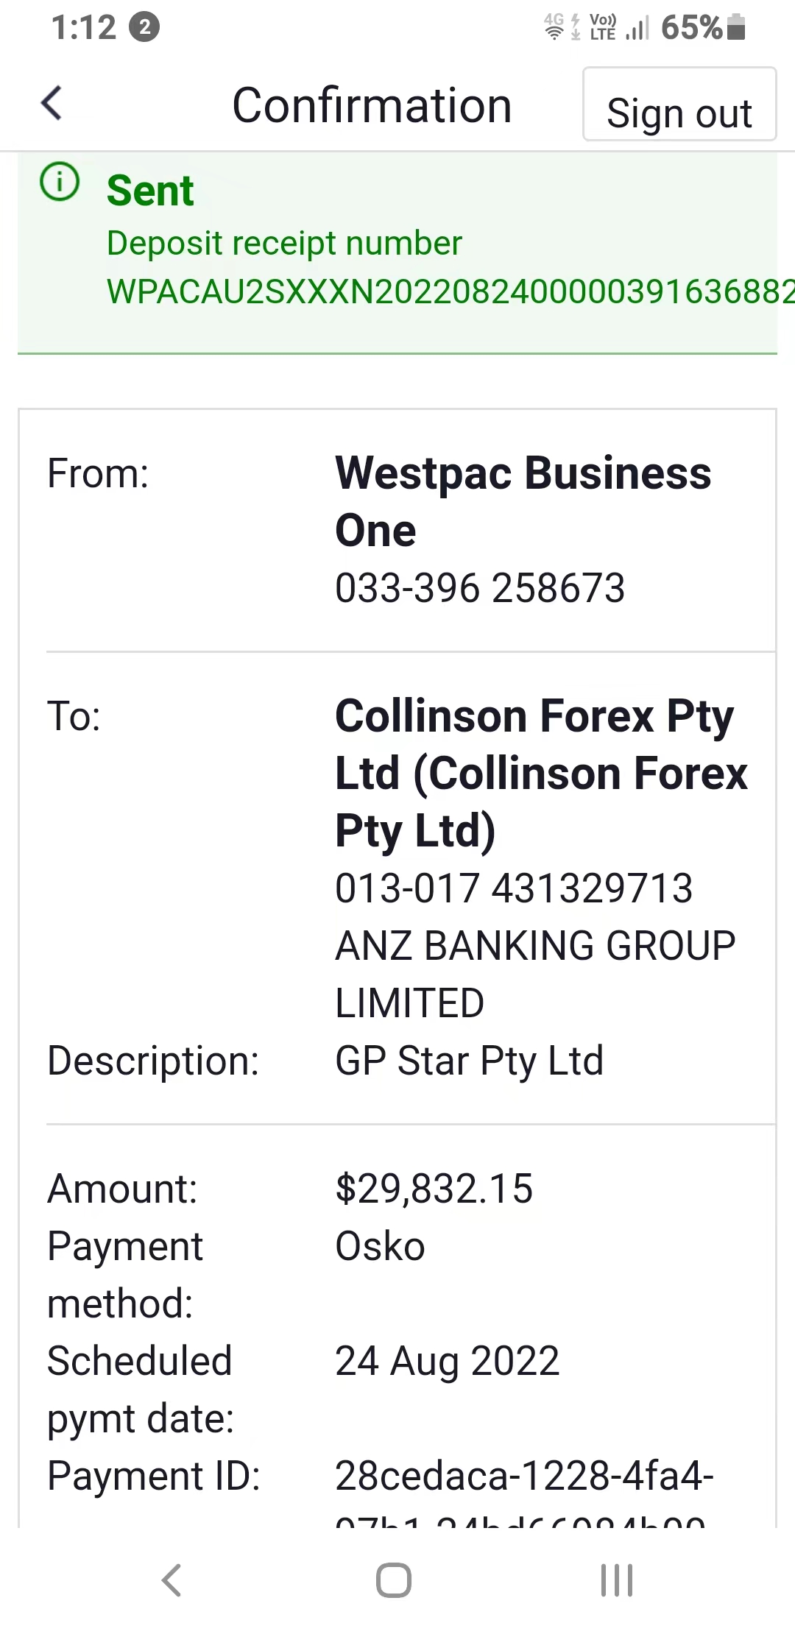This screenshot has width=795, height=1634.
Task: Tap the Android back navigation button
Action: click(x=172, y=1580)
